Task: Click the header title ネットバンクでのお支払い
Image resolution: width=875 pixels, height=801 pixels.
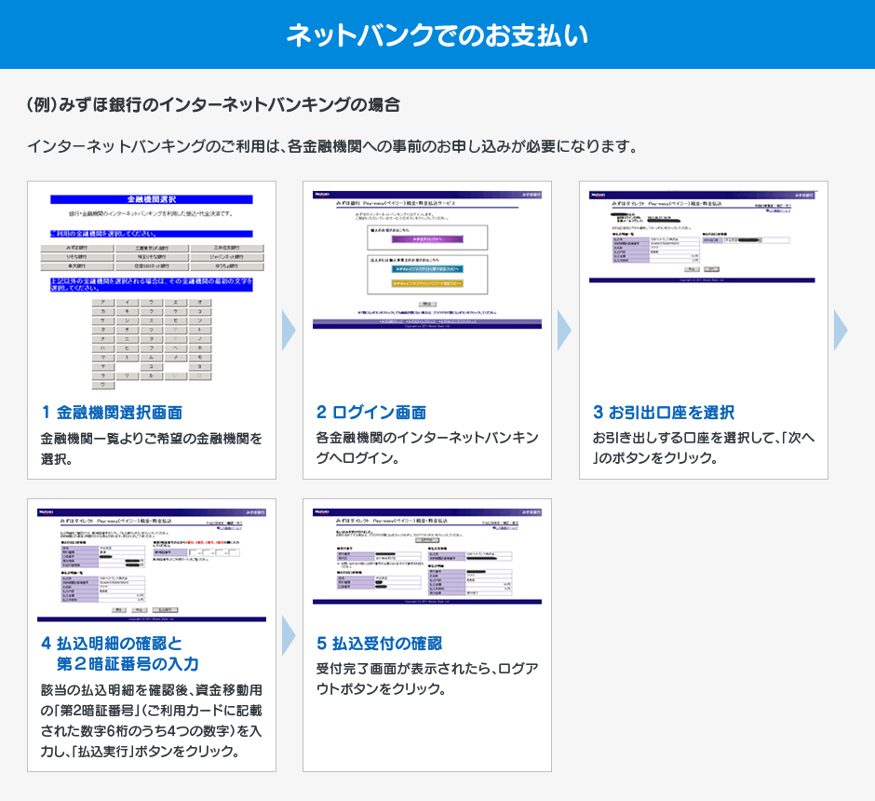Action: coord(437,34)
